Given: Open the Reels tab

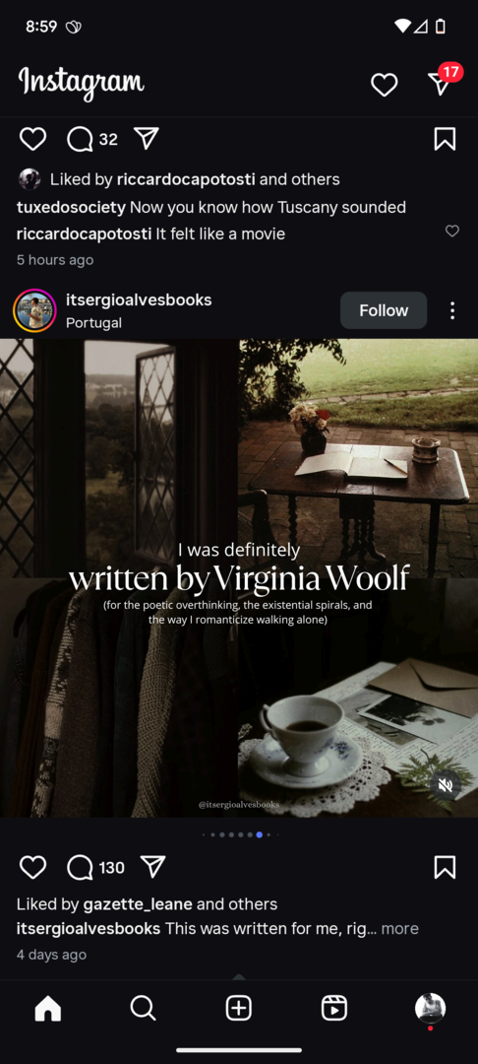Looking at the screenshot, I should click(334, 1009).
